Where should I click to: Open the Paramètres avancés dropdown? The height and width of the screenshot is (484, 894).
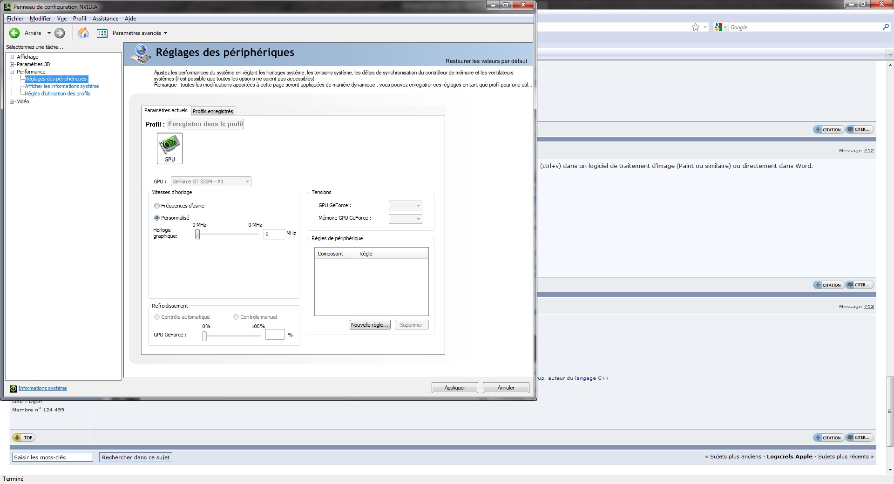tap(140, 33)
